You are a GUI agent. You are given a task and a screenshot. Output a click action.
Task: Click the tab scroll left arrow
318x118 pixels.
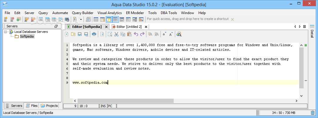[x=295, y=27]
